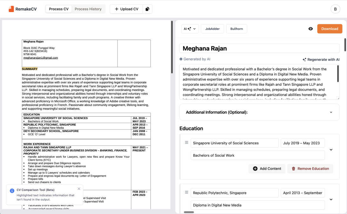
Task: Click the Add Content plus icon
Action: 255,168
